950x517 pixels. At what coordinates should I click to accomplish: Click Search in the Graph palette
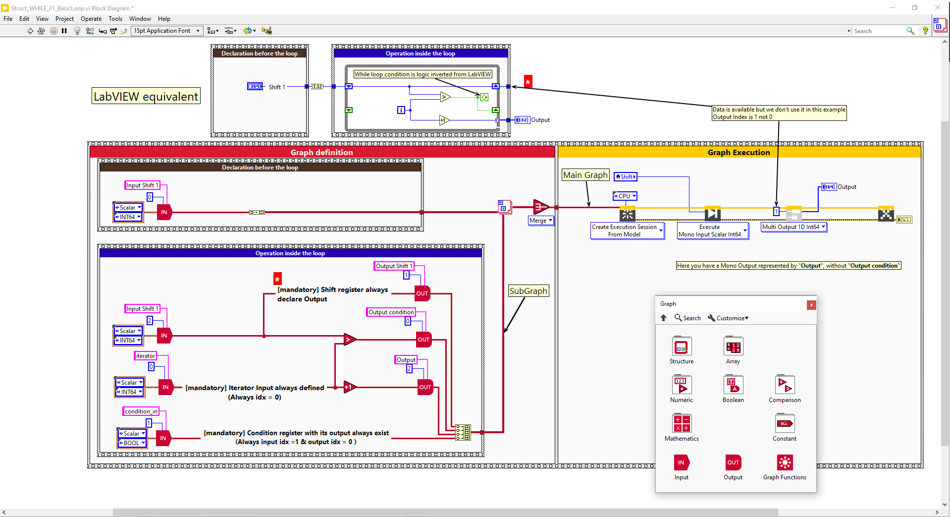click(x=687, y=318)
